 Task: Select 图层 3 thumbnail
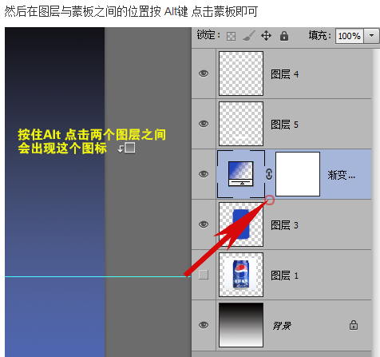(x=241, y=224)
